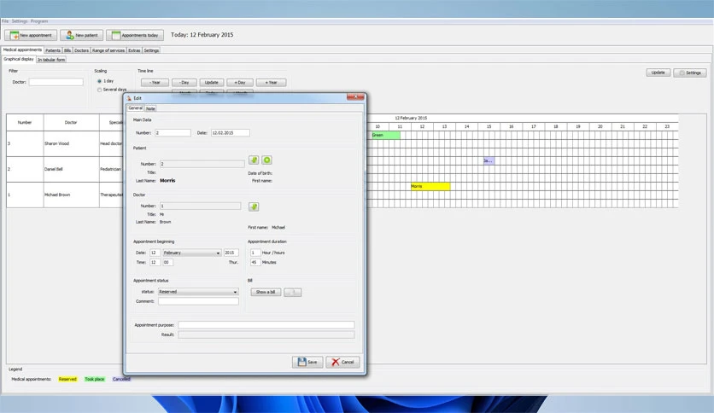714x413 pixels.
Task: Switch to the Range of services tab
Action: [108, 50]
